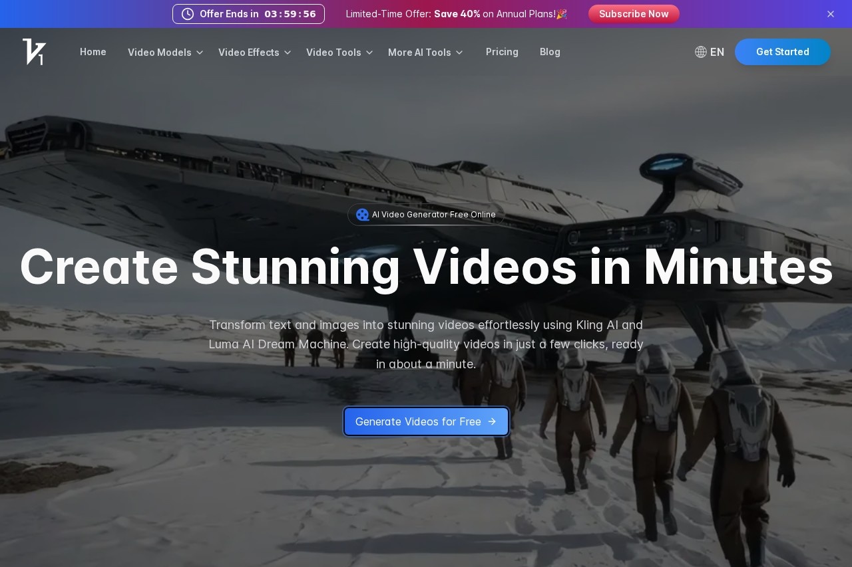This screenshot has width=852, height=567.
Task: Click the globe language icon
Action: (x=701, y=52)
